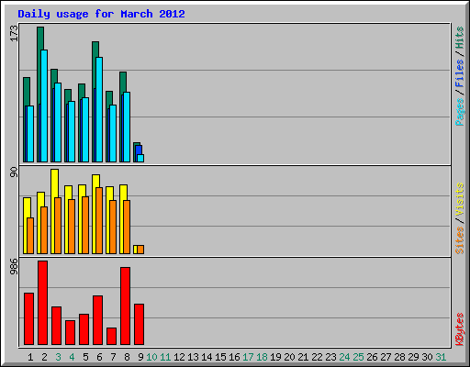Click green day '17' on the x-axis
This screenshot has width=470, height=367.
(248, 357)
